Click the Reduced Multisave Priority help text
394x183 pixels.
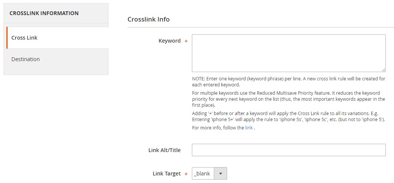pyautogui.click(x=288, y=99)
